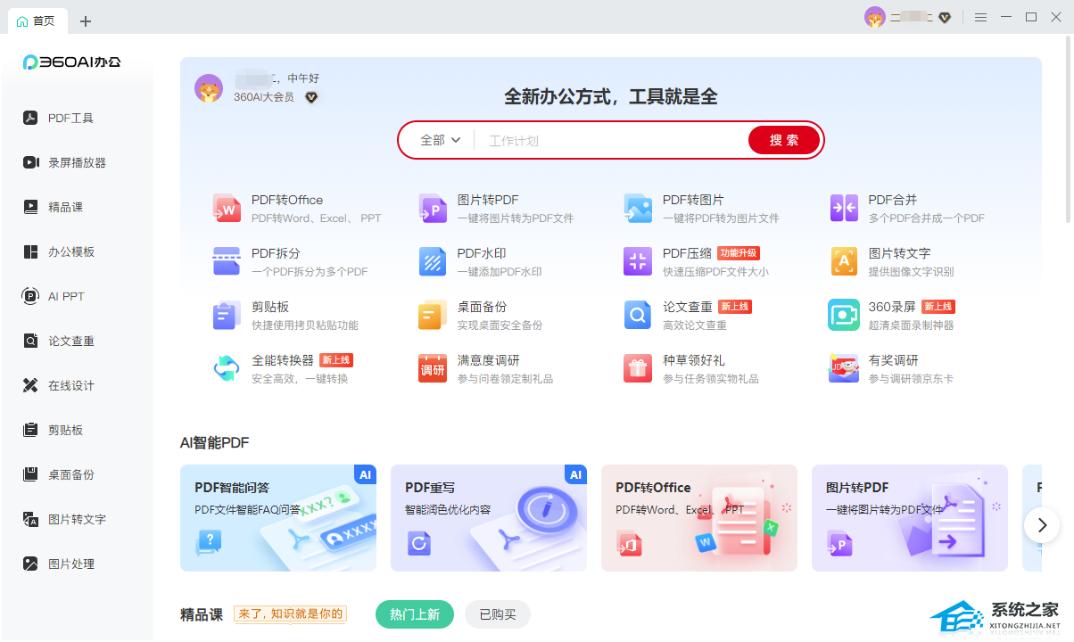Expand more AI cards with right arrow
The width and height of the screenshot is (1074, 642).
pyautogui.click(x=1041, y=525)
